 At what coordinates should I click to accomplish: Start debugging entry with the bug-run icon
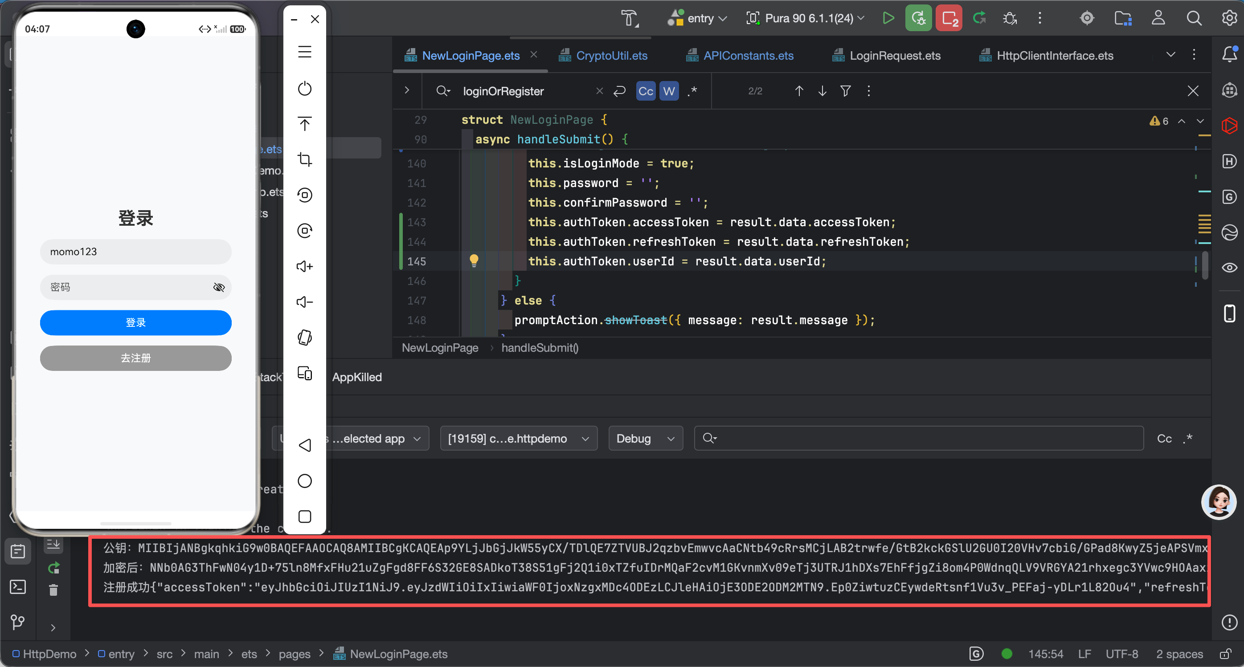click(x=918, y=18)
